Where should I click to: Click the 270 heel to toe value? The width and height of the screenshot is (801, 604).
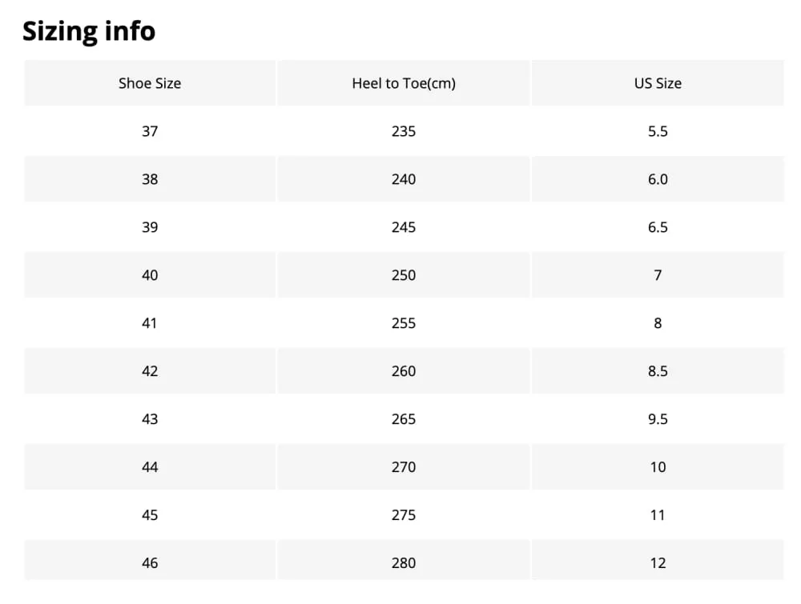click(404, 467)
